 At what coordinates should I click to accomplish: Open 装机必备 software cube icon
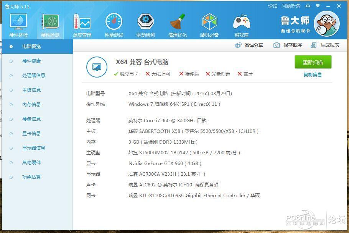tap(209, 21)
